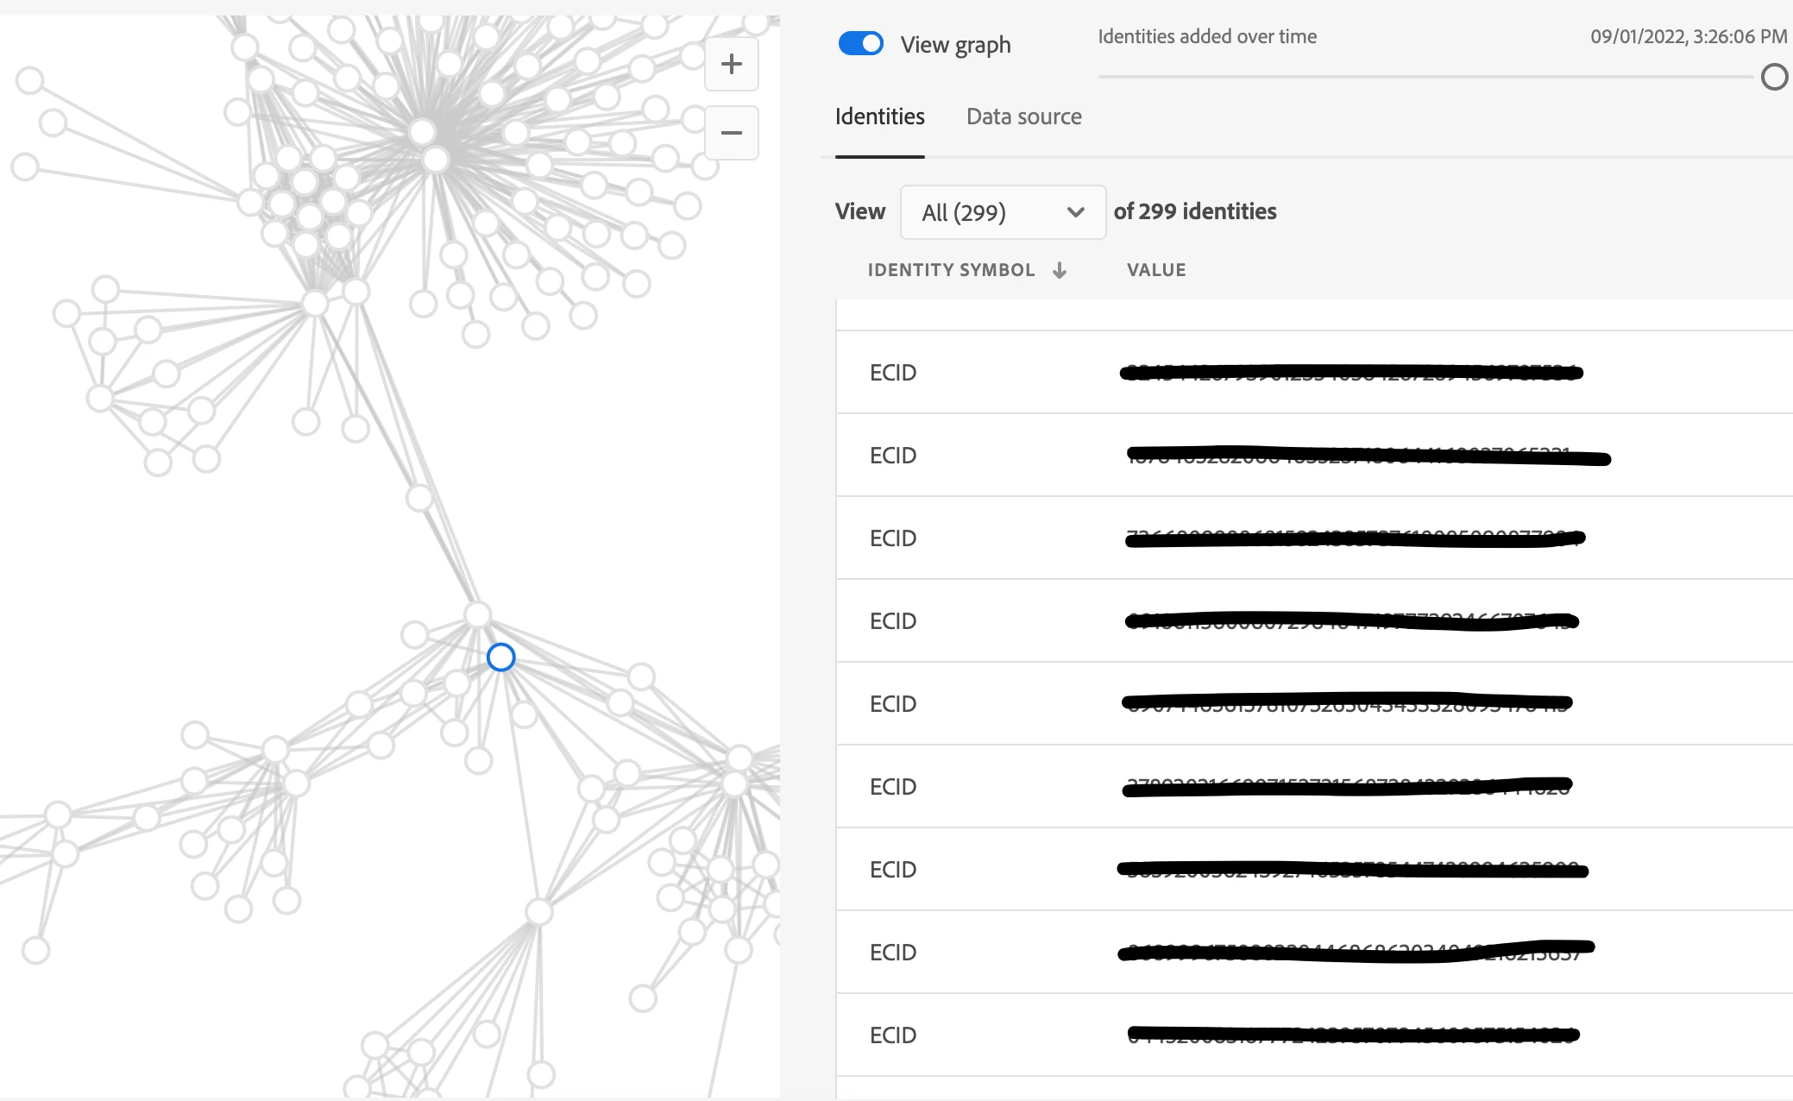Click the View graph label text

coord(955,45)
